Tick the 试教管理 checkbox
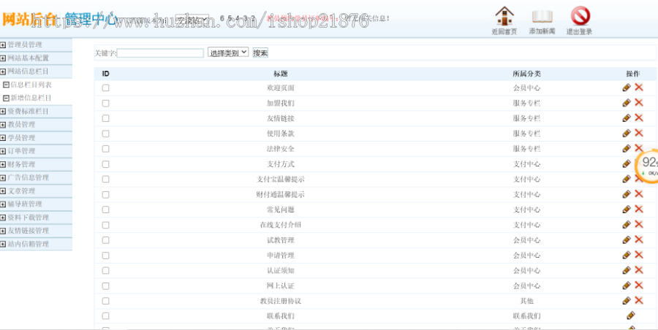 (106, 240)
